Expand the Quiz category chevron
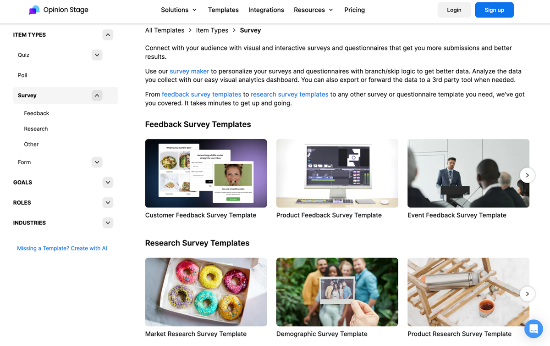This screenshot has height=346, width=550. click(x=97, y=55)
